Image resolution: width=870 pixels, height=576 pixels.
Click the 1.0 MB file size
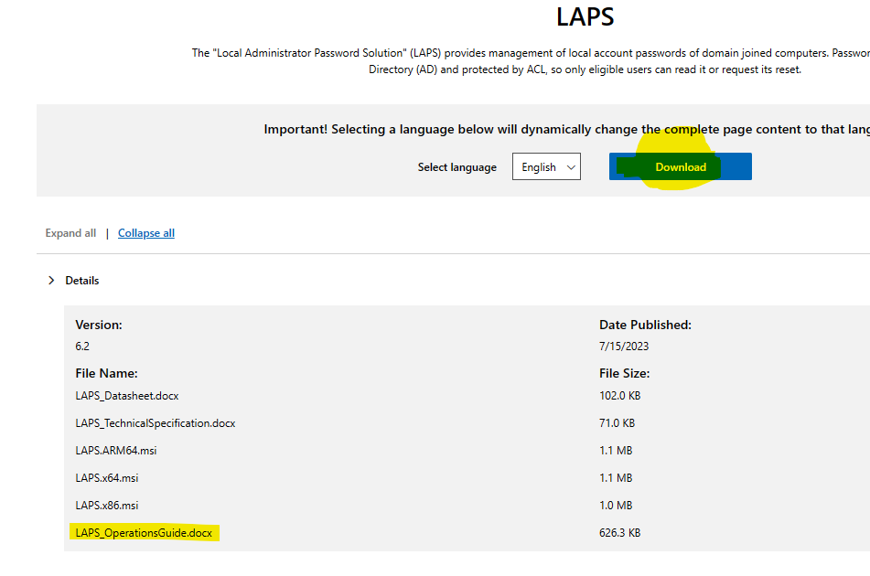click(616, 506)
